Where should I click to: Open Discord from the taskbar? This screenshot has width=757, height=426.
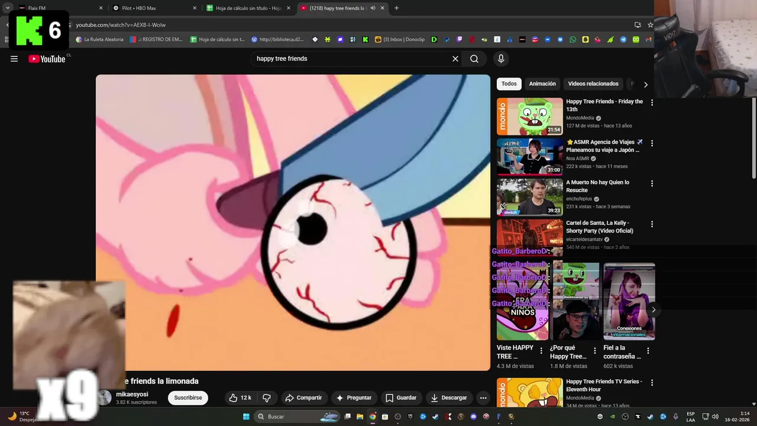click(473, 417)
